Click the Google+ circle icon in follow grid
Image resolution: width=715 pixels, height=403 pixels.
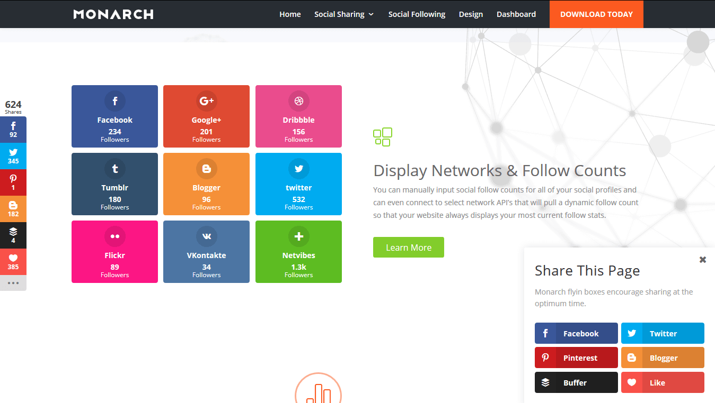(206, 101)
